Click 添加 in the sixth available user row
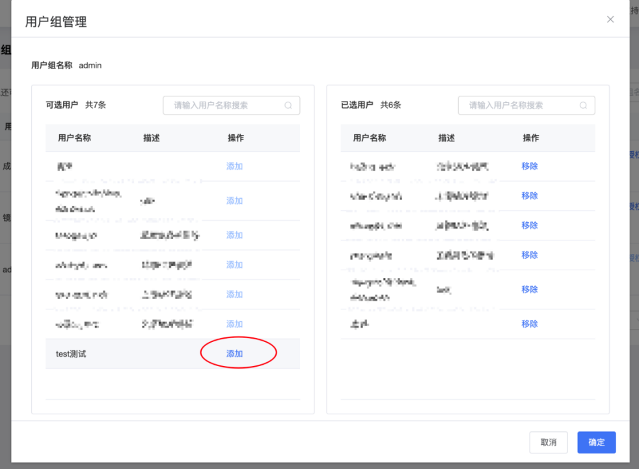 coord(234,324)
